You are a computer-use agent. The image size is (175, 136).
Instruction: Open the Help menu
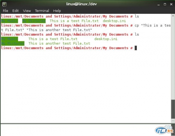pos(57,11)
